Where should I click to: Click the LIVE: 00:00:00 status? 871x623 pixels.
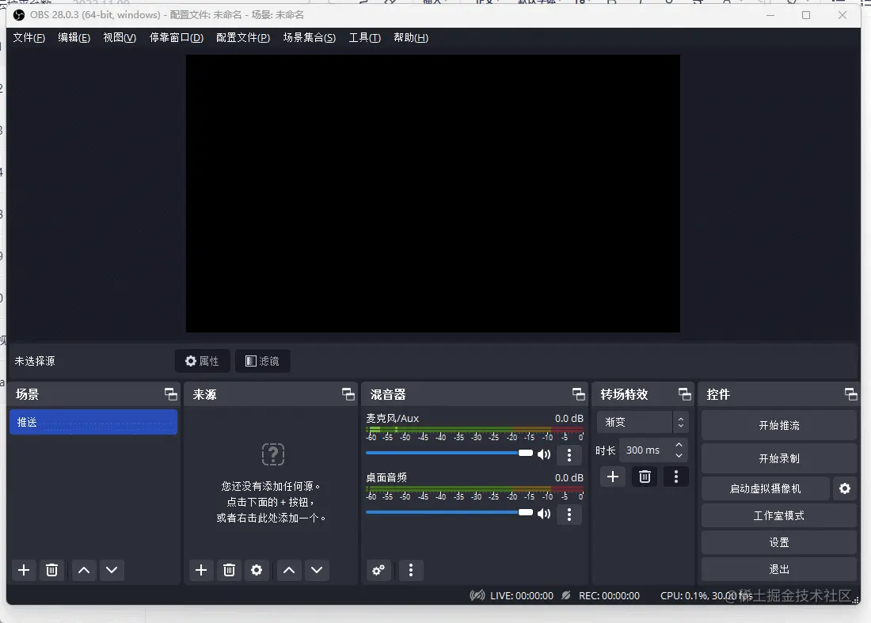(x=521, y=596)
